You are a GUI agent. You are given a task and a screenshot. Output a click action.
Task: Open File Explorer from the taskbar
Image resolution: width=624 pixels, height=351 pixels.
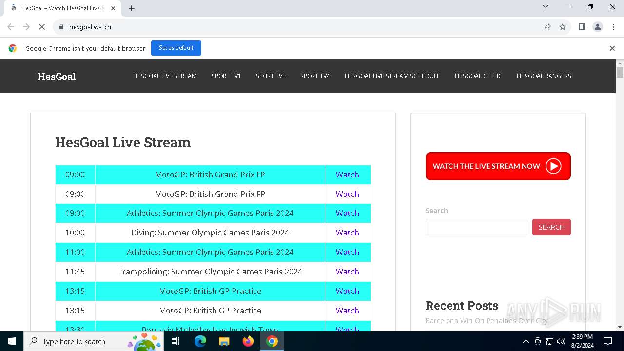224,341
